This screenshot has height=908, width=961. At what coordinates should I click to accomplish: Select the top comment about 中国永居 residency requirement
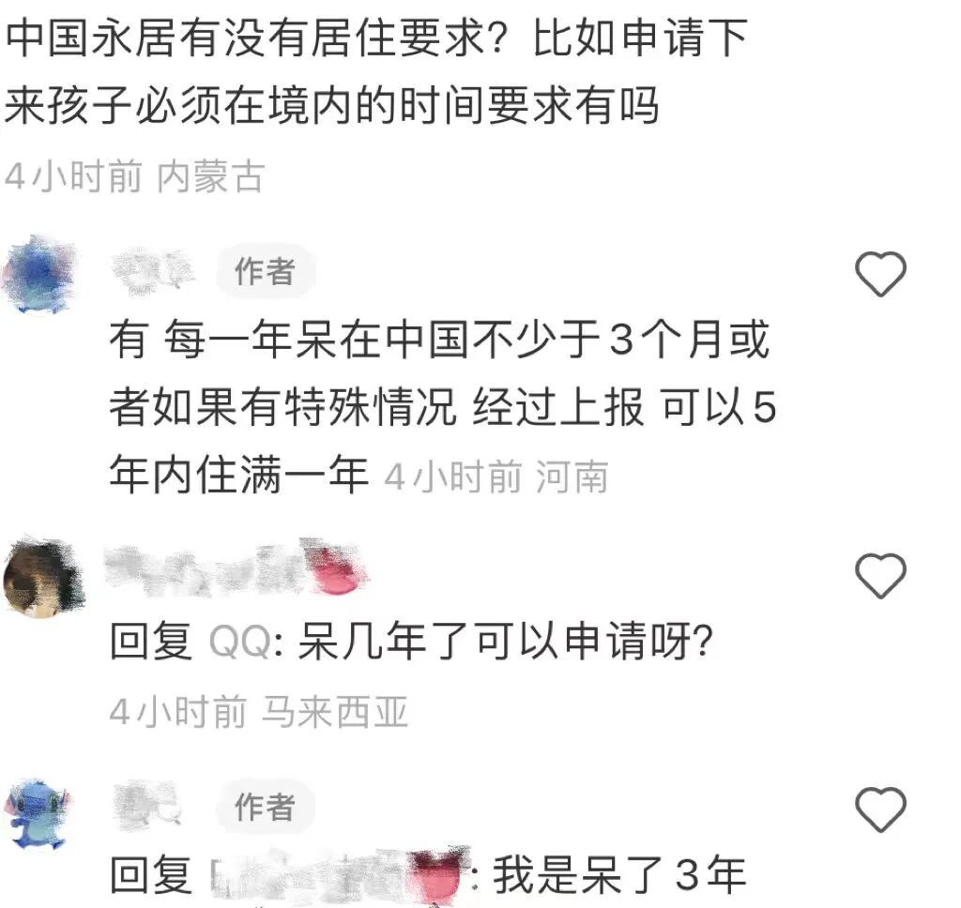376,71
